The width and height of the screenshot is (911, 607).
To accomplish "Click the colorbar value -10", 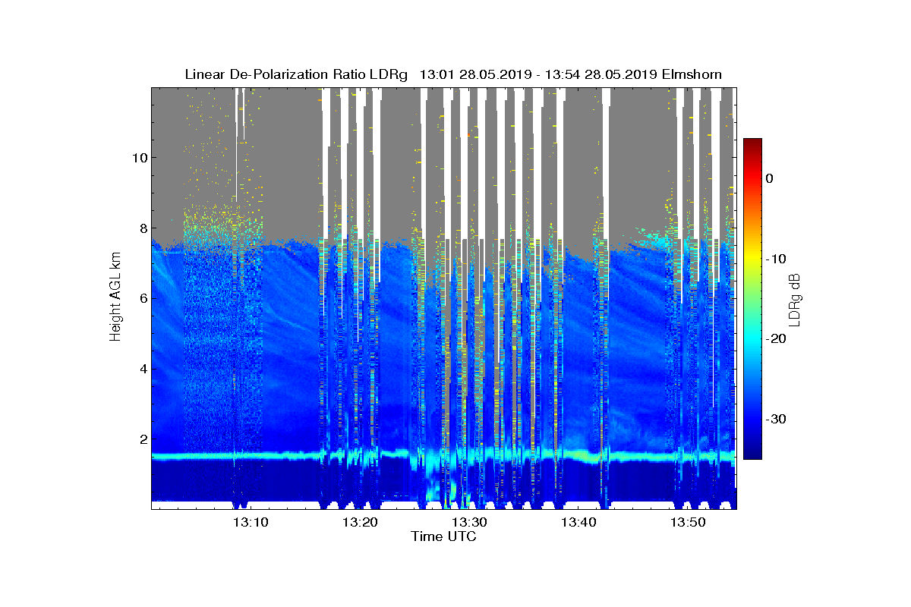I will 774,259.
